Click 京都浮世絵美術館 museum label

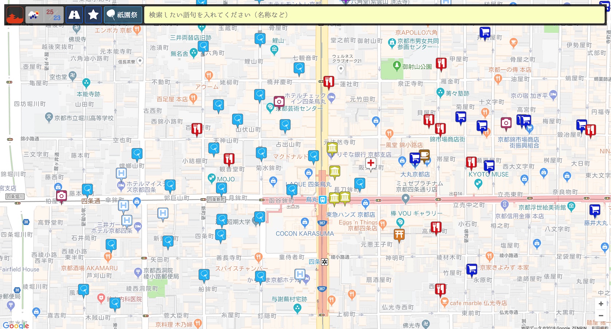coord(542,207)
